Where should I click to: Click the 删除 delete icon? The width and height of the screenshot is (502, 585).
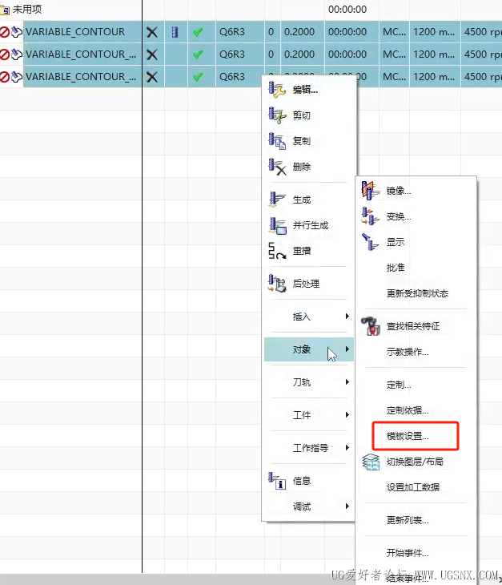[277, 167]
